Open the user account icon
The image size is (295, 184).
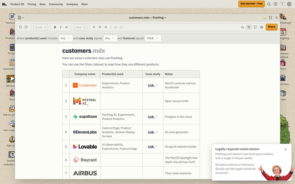(x=289, y=4)
